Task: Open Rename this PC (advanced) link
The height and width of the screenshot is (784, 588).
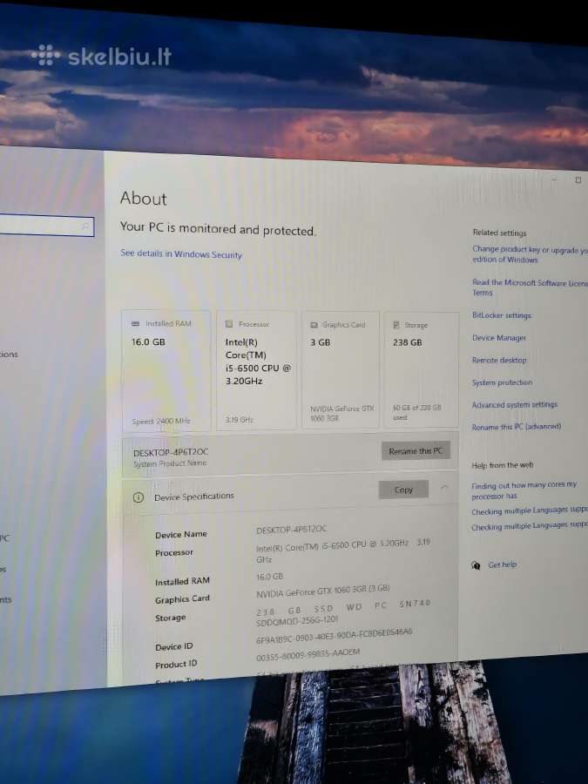Action: pyautogui.click(x=517, y=427)
